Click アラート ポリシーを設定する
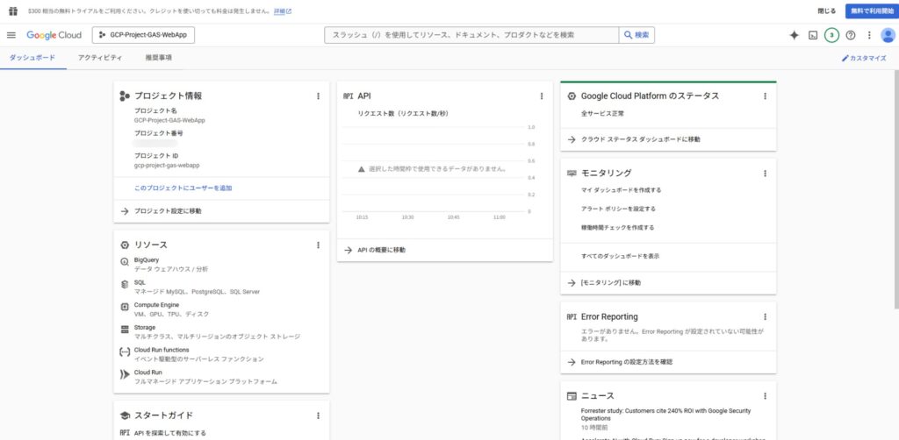 click(x=618, y=209)
